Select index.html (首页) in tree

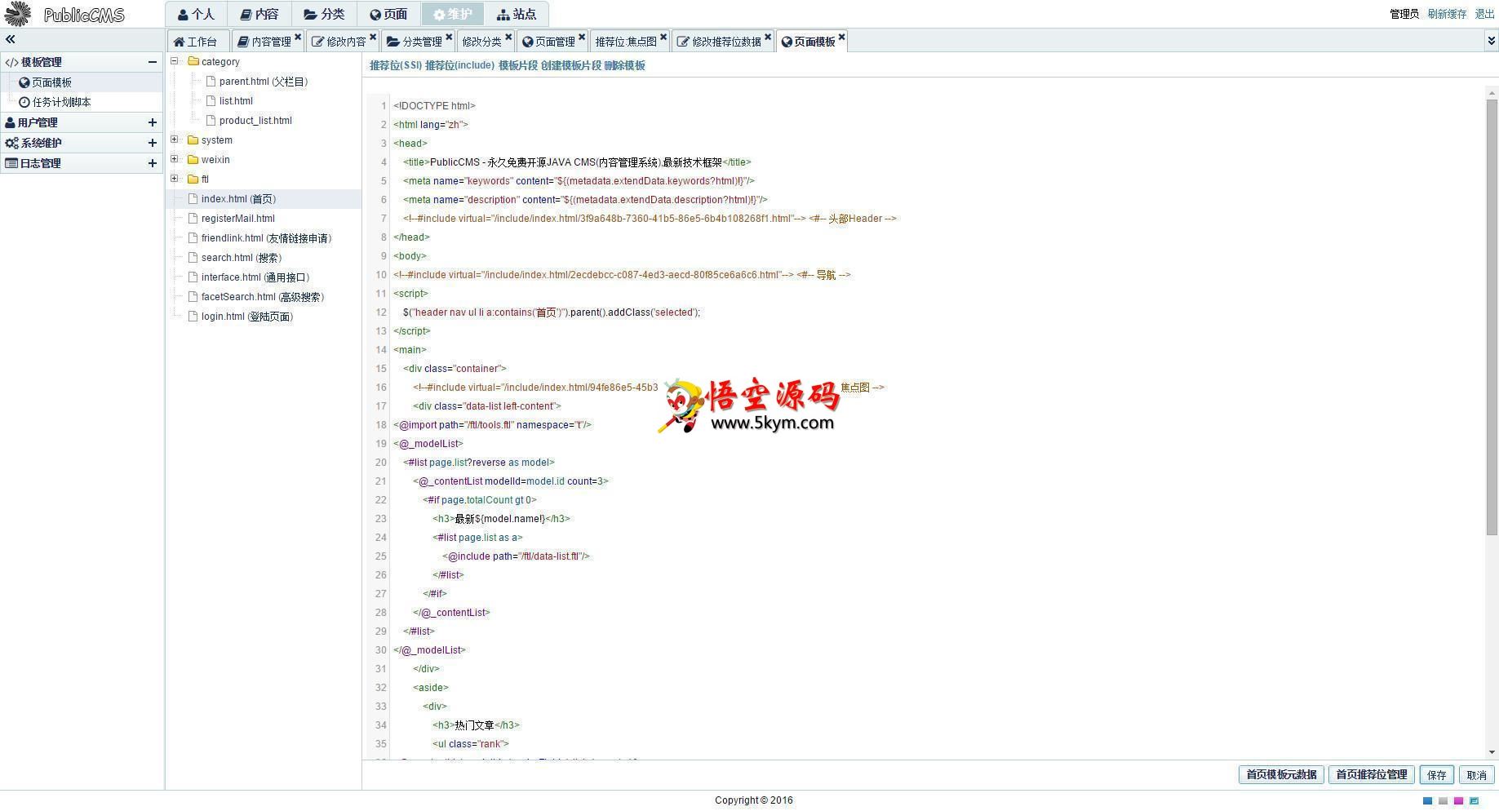click(238, 199)
